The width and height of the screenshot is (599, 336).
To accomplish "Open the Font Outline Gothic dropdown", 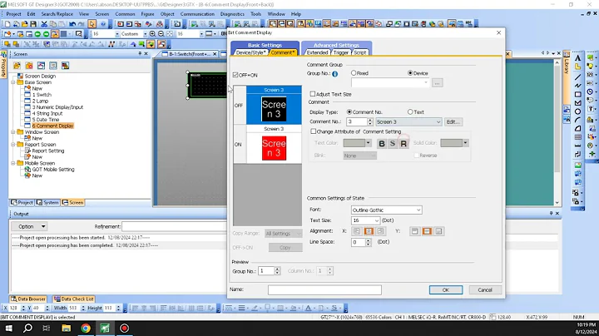I will (386, 210).
